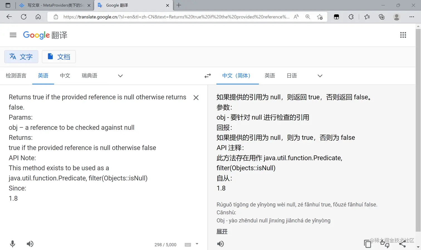
Task: Go back to the previous page
Action: 9,17
